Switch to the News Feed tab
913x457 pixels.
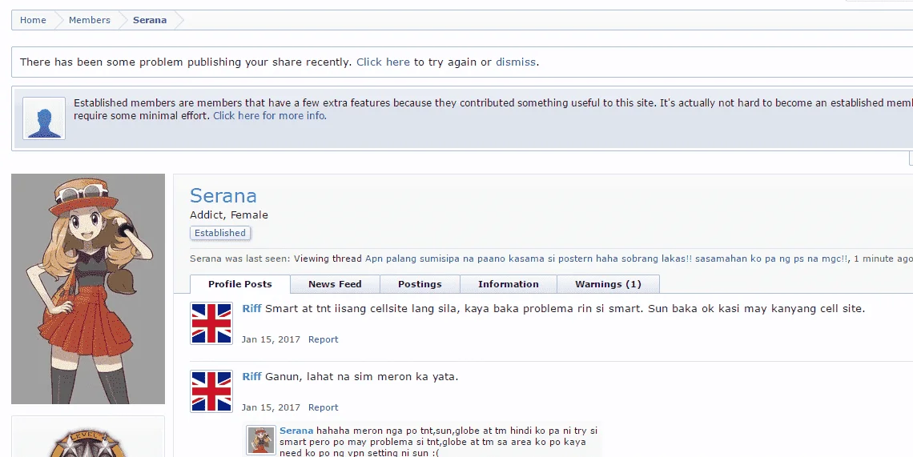click(x=335, y=284)
